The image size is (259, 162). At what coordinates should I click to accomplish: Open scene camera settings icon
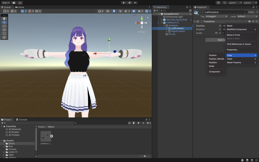click(140, 11)
